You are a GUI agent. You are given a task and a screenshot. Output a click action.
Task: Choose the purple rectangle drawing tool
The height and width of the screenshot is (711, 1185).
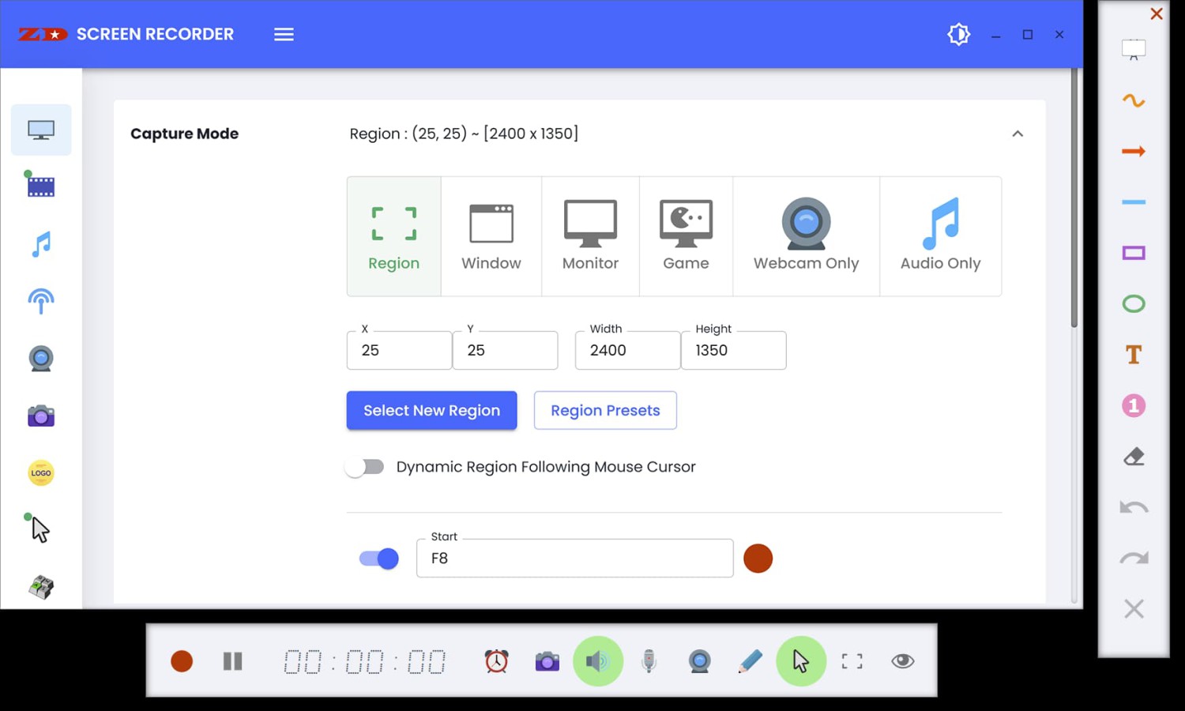click(x=1134, y=253)
